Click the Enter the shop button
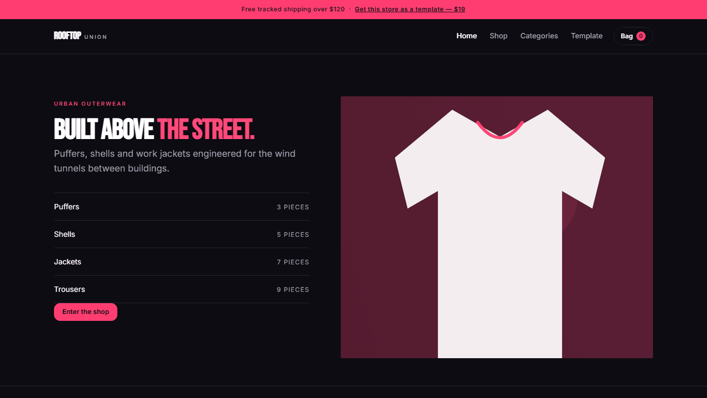 85,312
